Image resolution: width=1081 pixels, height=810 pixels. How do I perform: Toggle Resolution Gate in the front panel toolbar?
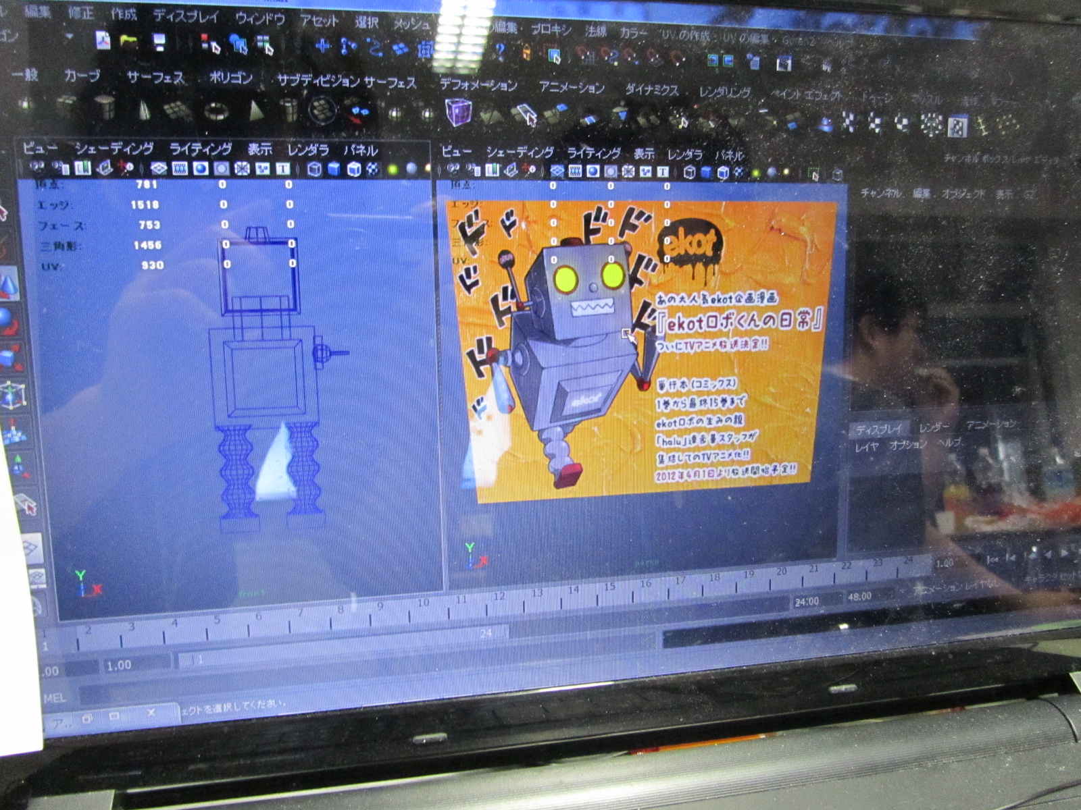tap(200, 168)
